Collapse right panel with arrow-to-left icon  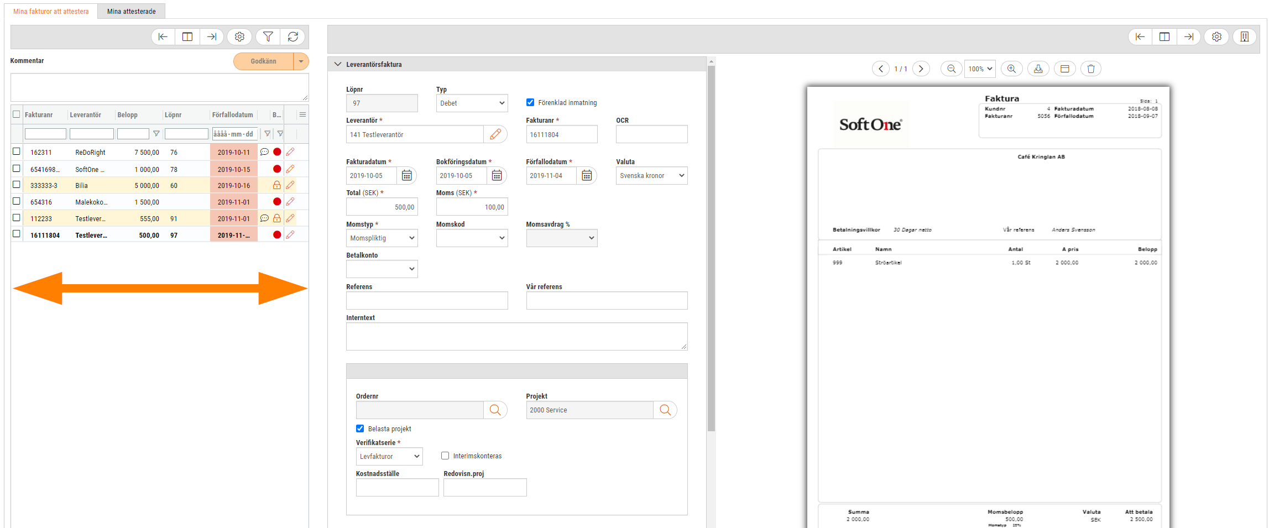pyautogui.click(x=1140, y=36)
